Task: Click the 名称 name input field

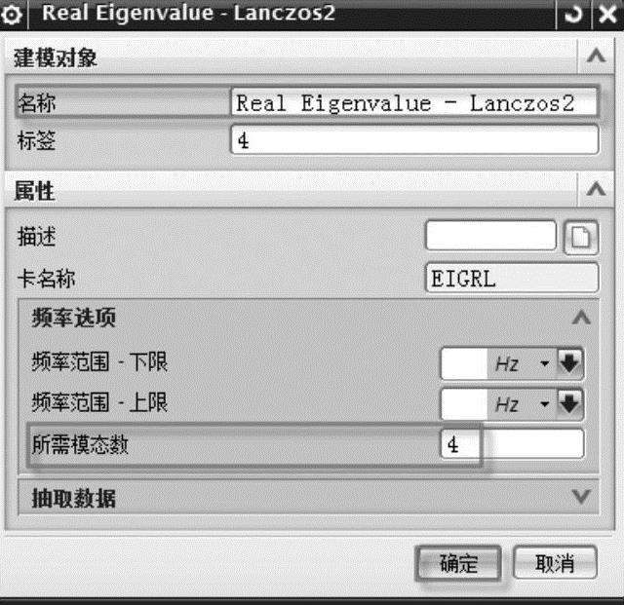Action: pos(414,102)
